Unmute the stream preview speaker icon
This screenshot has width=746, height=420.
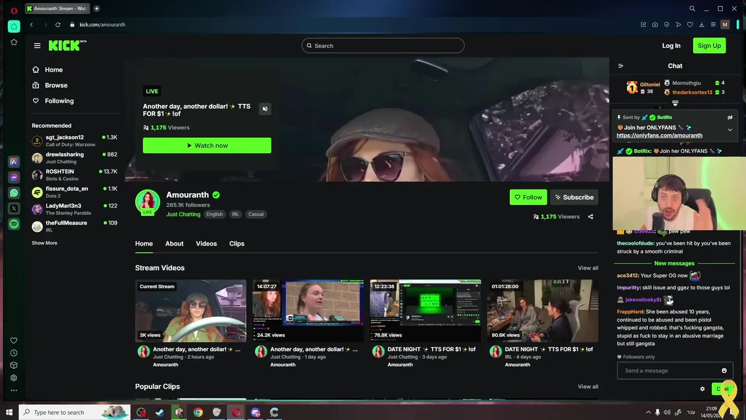click(x=265, y=108)
